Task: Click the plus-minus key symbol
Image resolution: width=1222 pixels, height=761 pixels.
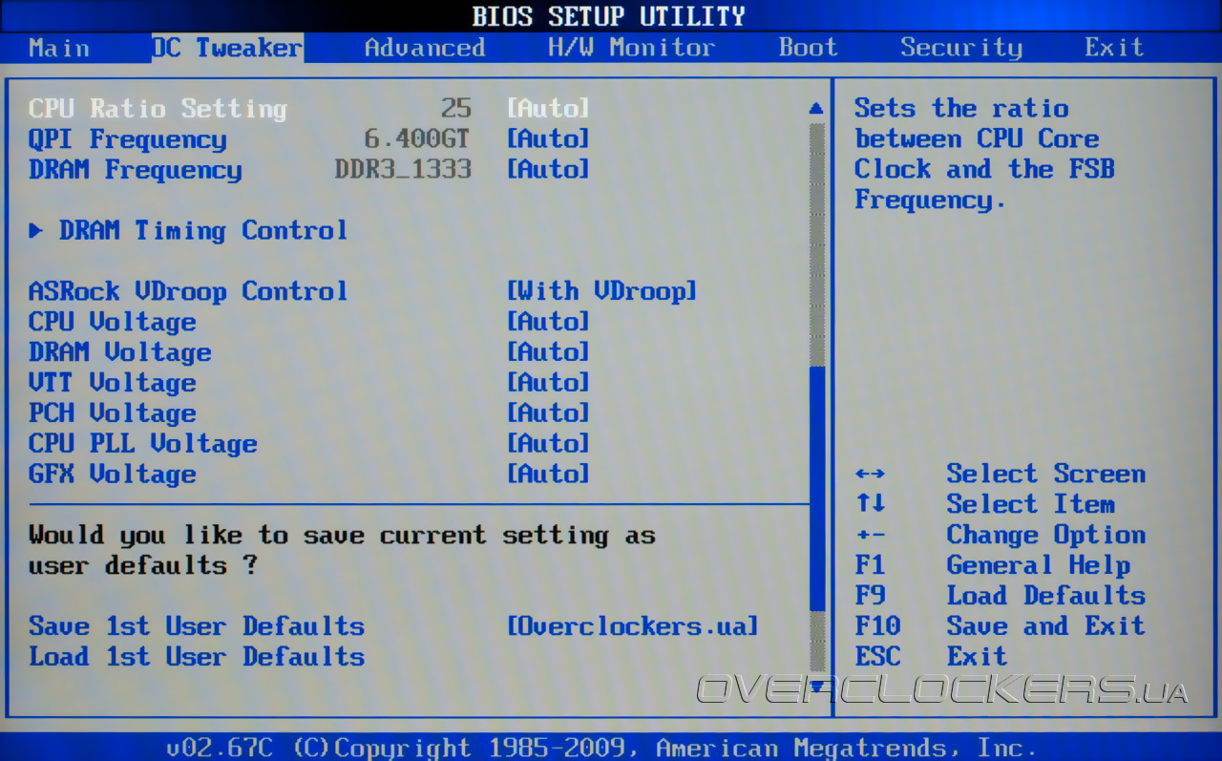Action: pos(870,536)
